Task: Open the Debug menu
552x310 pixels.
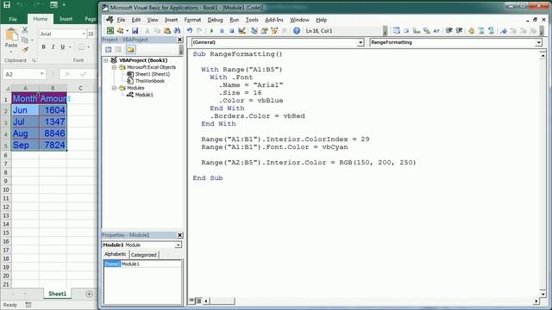Action: (x=215, y=20)
